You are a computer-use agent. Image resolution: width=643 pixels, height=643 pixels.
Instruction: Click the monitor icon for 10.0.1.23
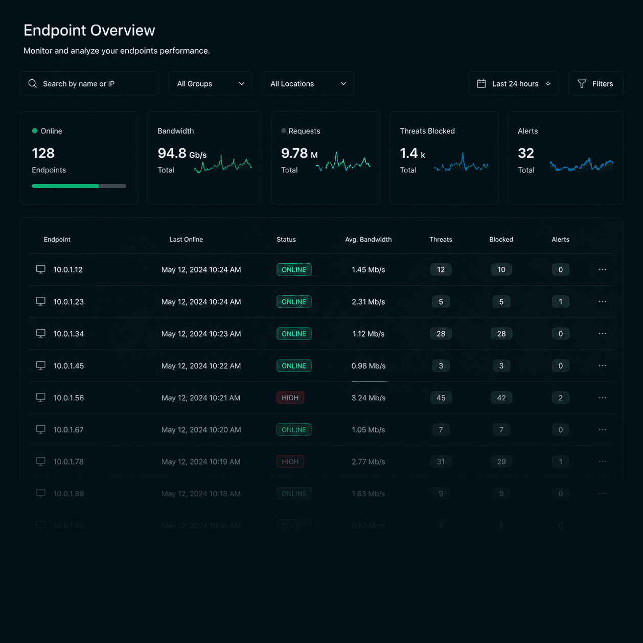click(x=41, y=302)
